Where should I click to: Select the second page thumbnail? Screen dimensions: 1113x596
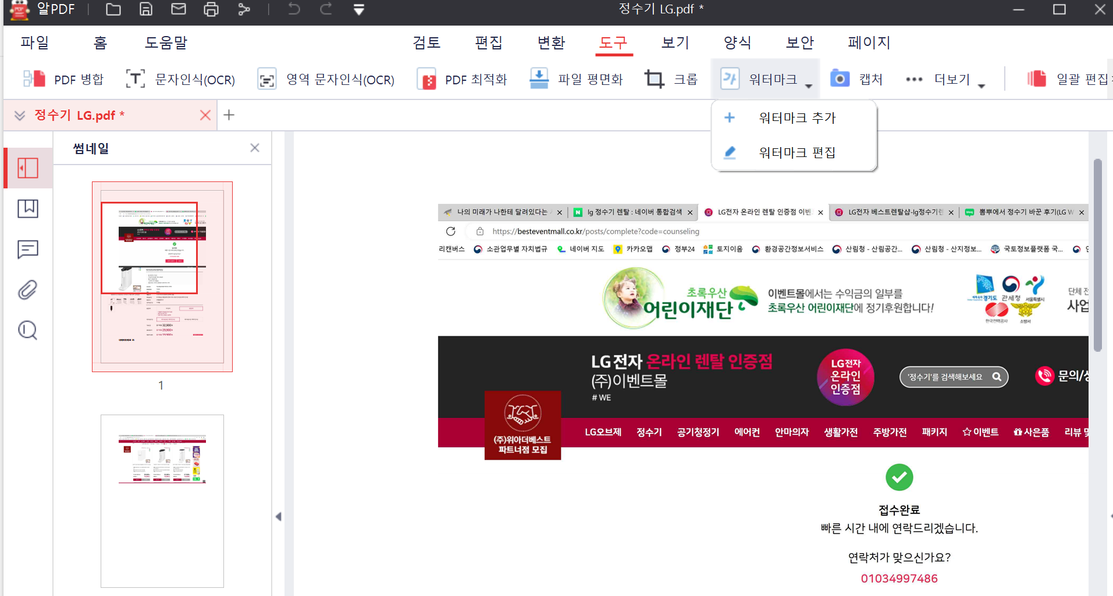click(x=162, y=501)
